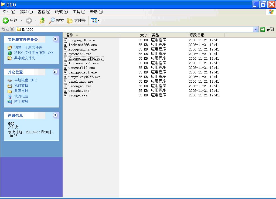
Task: Click the Go (转到) button
Action: tap(267, 29)
